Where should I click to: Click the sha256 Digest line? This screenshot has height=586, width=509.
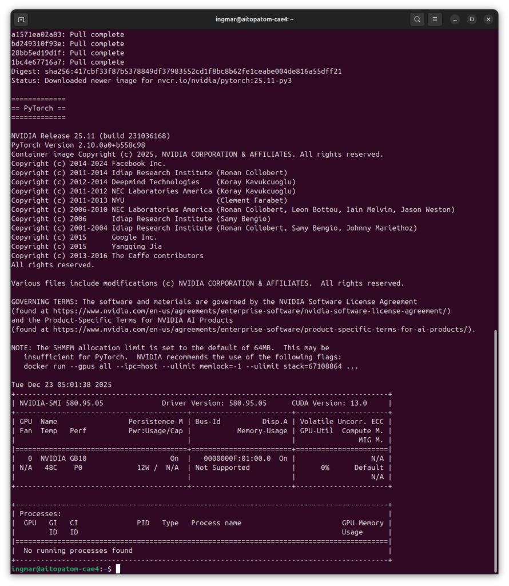[176, 71]
